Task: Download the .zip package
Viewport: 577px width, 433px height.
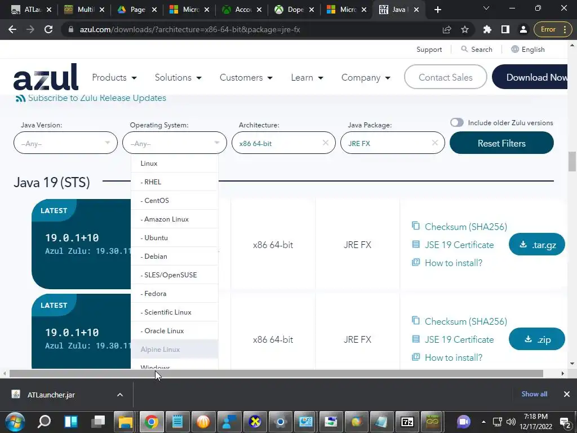Action: click(x=537, y=339)
